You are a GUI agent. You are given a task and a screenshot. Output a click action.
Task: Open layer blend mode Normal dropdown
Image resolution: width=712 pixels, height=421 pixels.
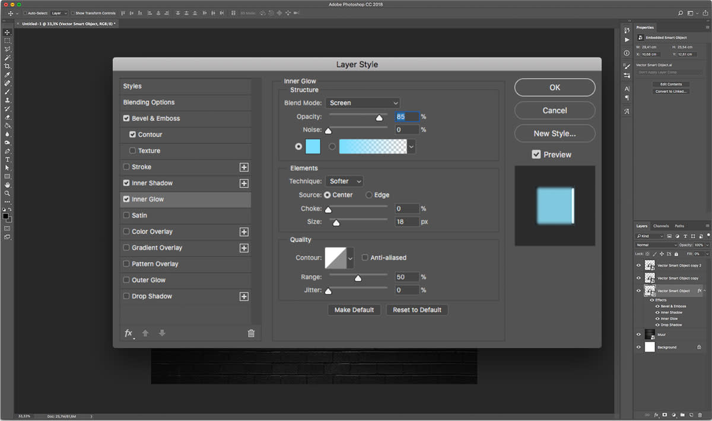pos(656,245)
